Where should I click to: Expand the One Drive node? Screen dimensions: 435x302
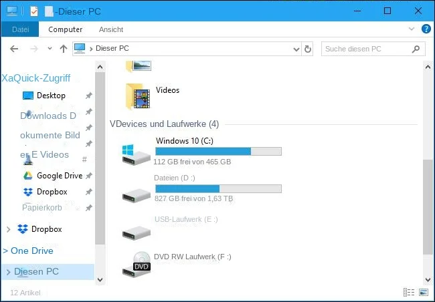point(5,251)
